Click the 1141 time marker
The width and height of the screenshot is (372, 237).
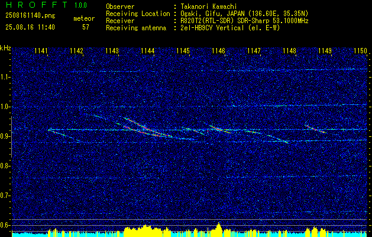pyautogui.click(x=41, y=51)
